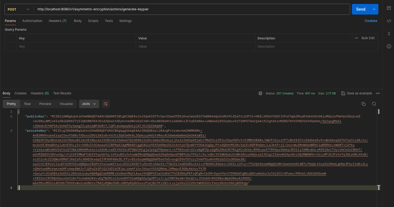Open the Tests tab

click(109, 21)
